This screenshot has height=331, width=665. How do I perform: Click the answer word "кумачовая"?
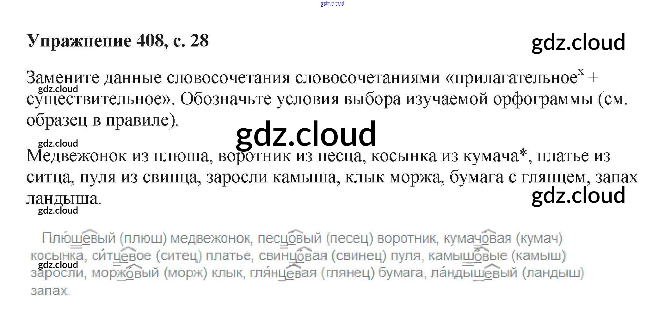click(477, 238)
